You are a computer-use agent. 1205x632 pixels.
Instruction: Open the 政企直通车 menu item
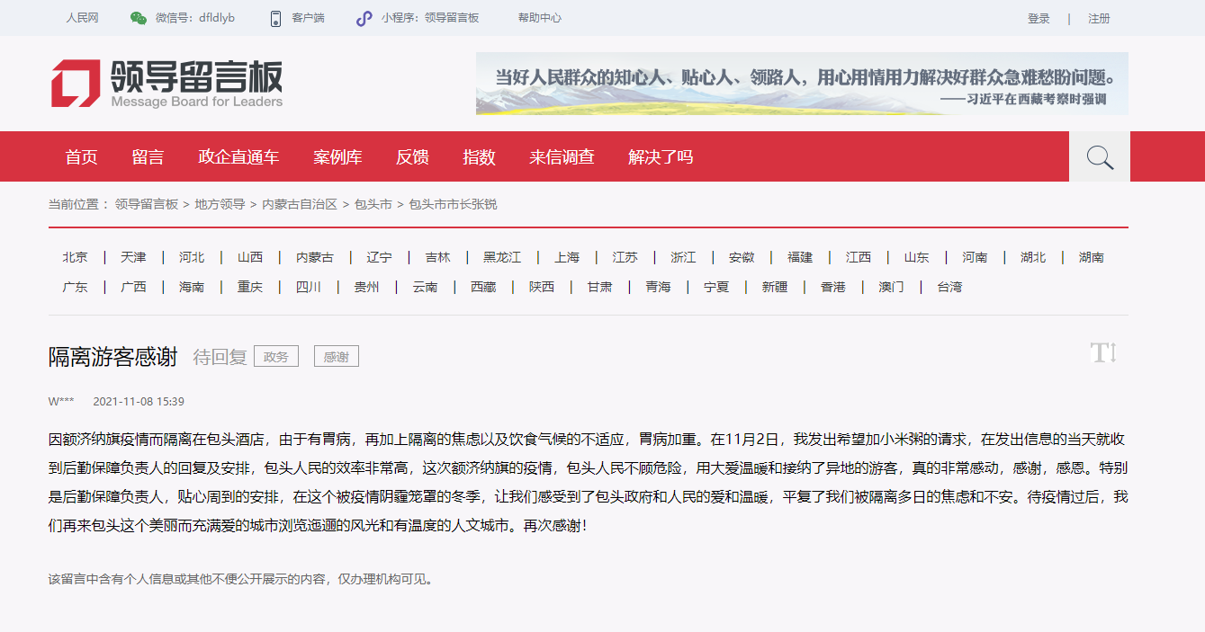coord(238,157)
